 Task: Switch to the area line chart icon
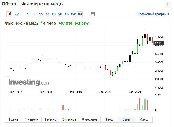(x=17, y=14)
